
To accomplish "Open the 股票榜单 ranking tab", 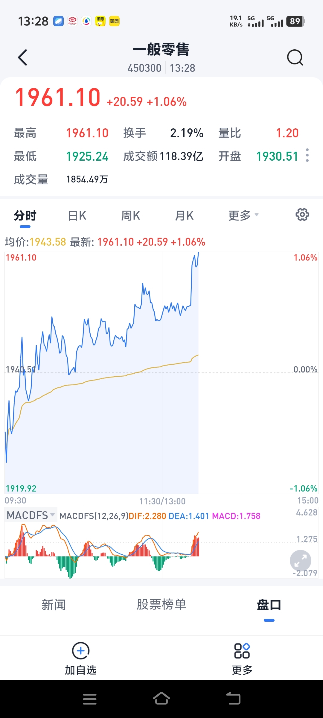I will 161,605.
